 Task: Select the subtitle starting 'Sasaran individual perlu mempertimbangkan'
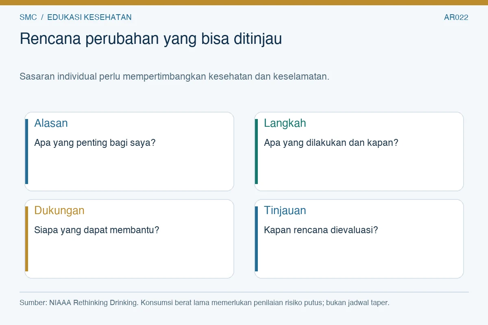coord(174,76)
